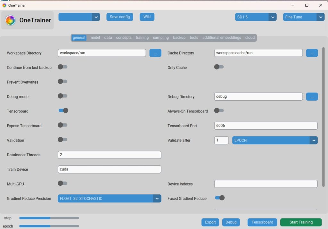Expand the Fine Tune training method dropdown
The image size is (328, 229).
[x=320, y=17]
